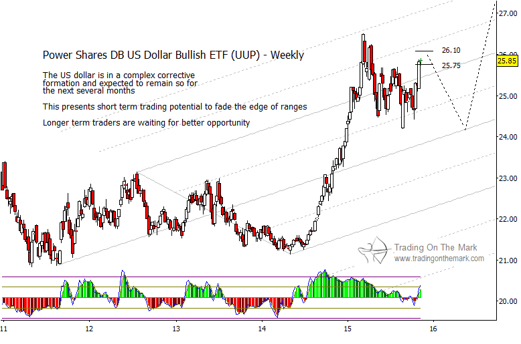Click the 'fade the edge of ranges' sentence
The image size is (521, 344).
175,107
